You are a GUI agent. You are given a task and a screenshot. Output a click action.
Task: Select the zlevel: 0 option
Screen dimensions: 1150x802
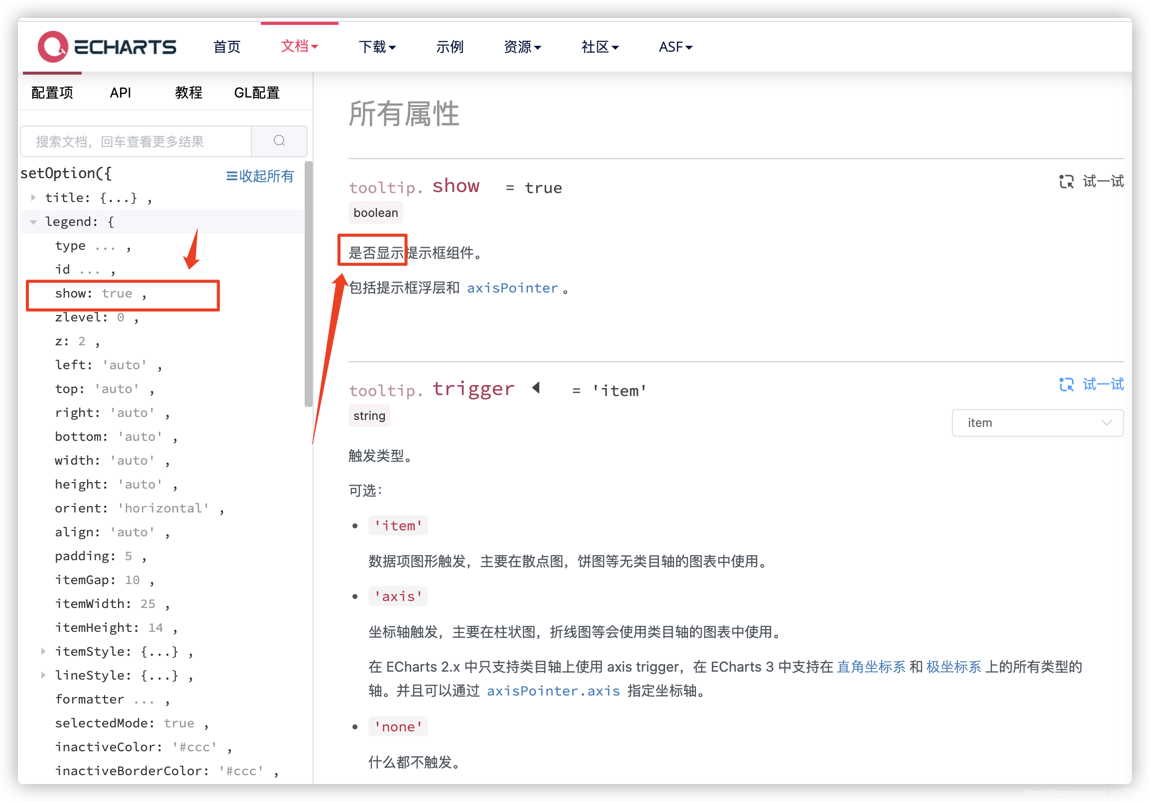click(x=97, y=317)
